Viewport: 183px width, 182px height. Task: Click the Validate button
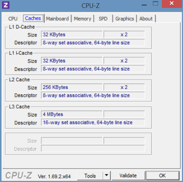(128, 176)
